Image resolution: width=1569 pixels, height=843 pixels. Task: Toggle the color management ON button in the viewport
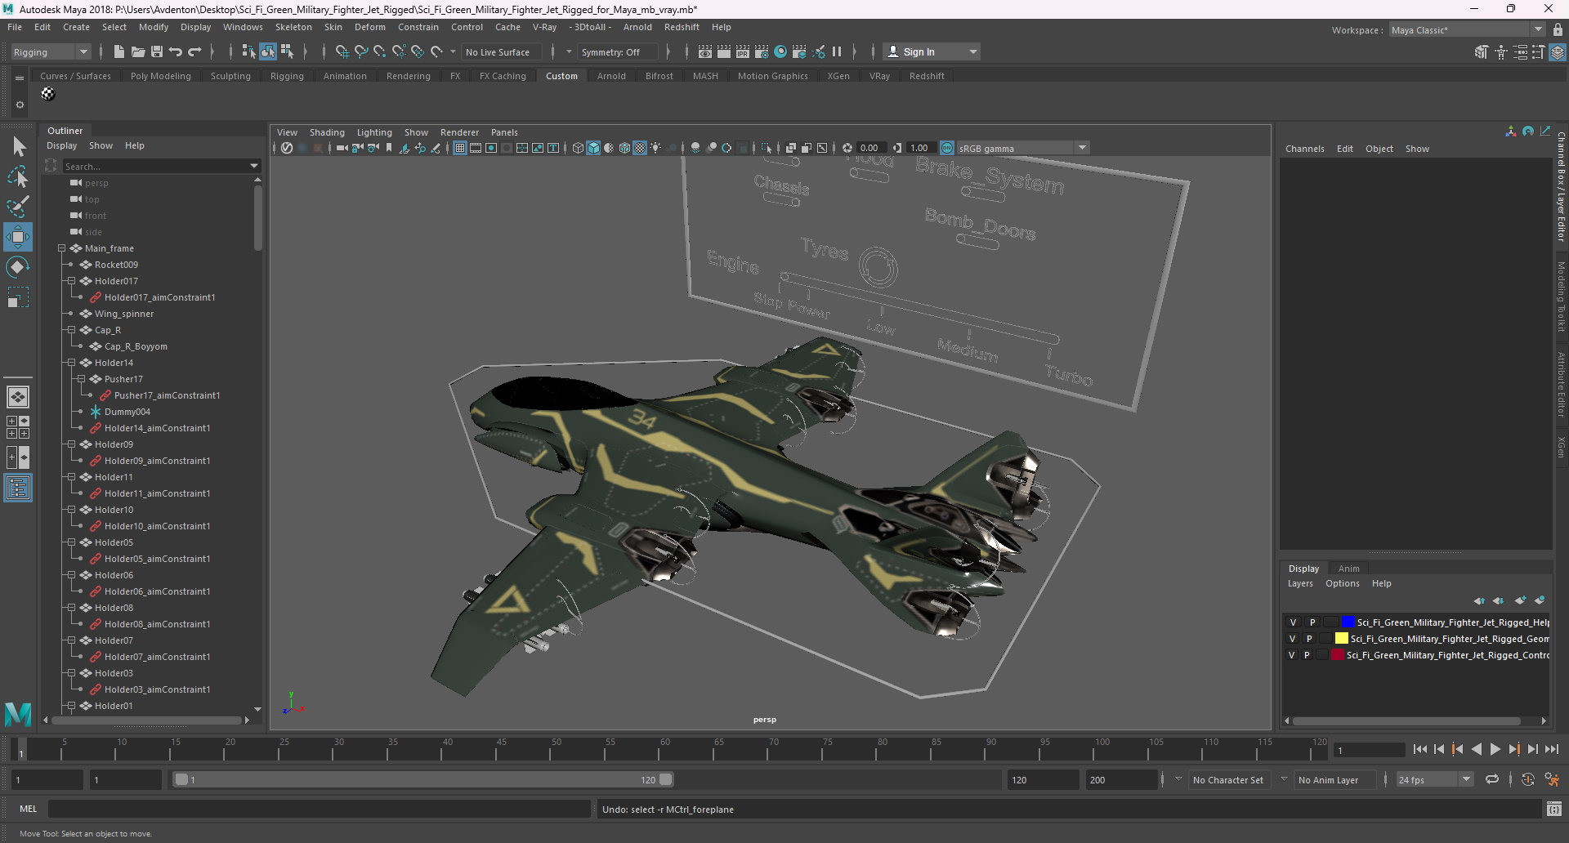click(947, 148)
